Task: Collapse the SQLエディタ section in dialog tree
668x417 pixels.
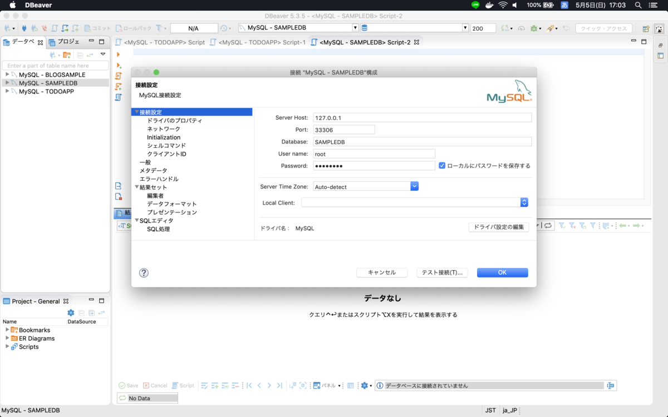Action: (137, 221)
